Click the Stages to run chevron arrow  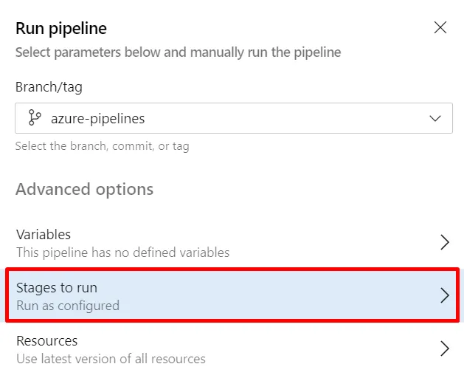click(x=444, y=295)
